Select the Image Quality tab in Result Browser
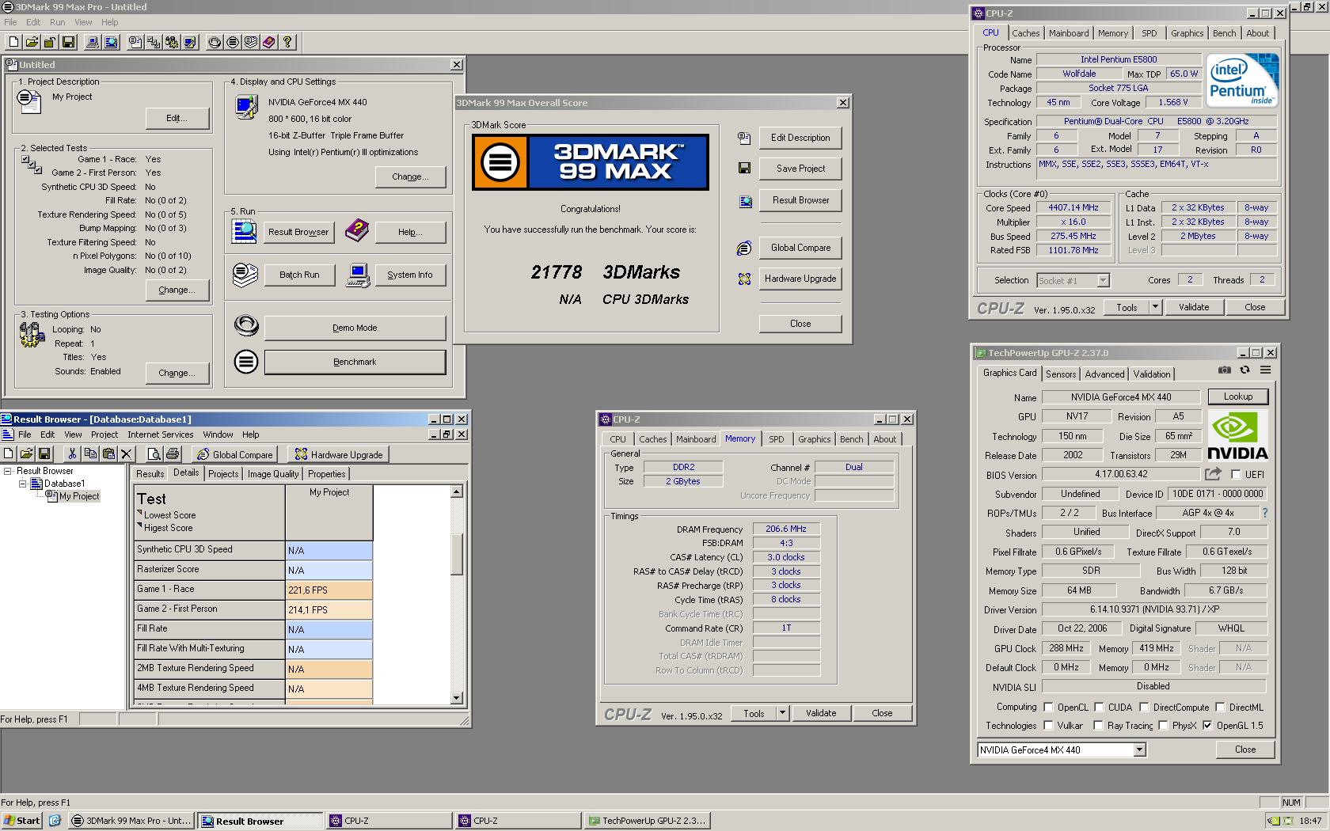1330x831 pixels. [273, 474]
